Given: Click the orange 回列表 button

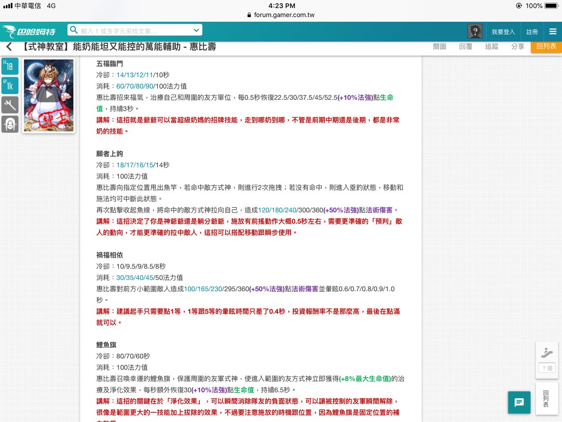Looking at the screenshot, I should point(546,46).
